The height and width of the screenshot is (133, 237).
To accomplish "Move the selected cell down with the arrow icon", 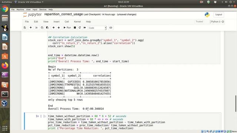I will 59,28.
